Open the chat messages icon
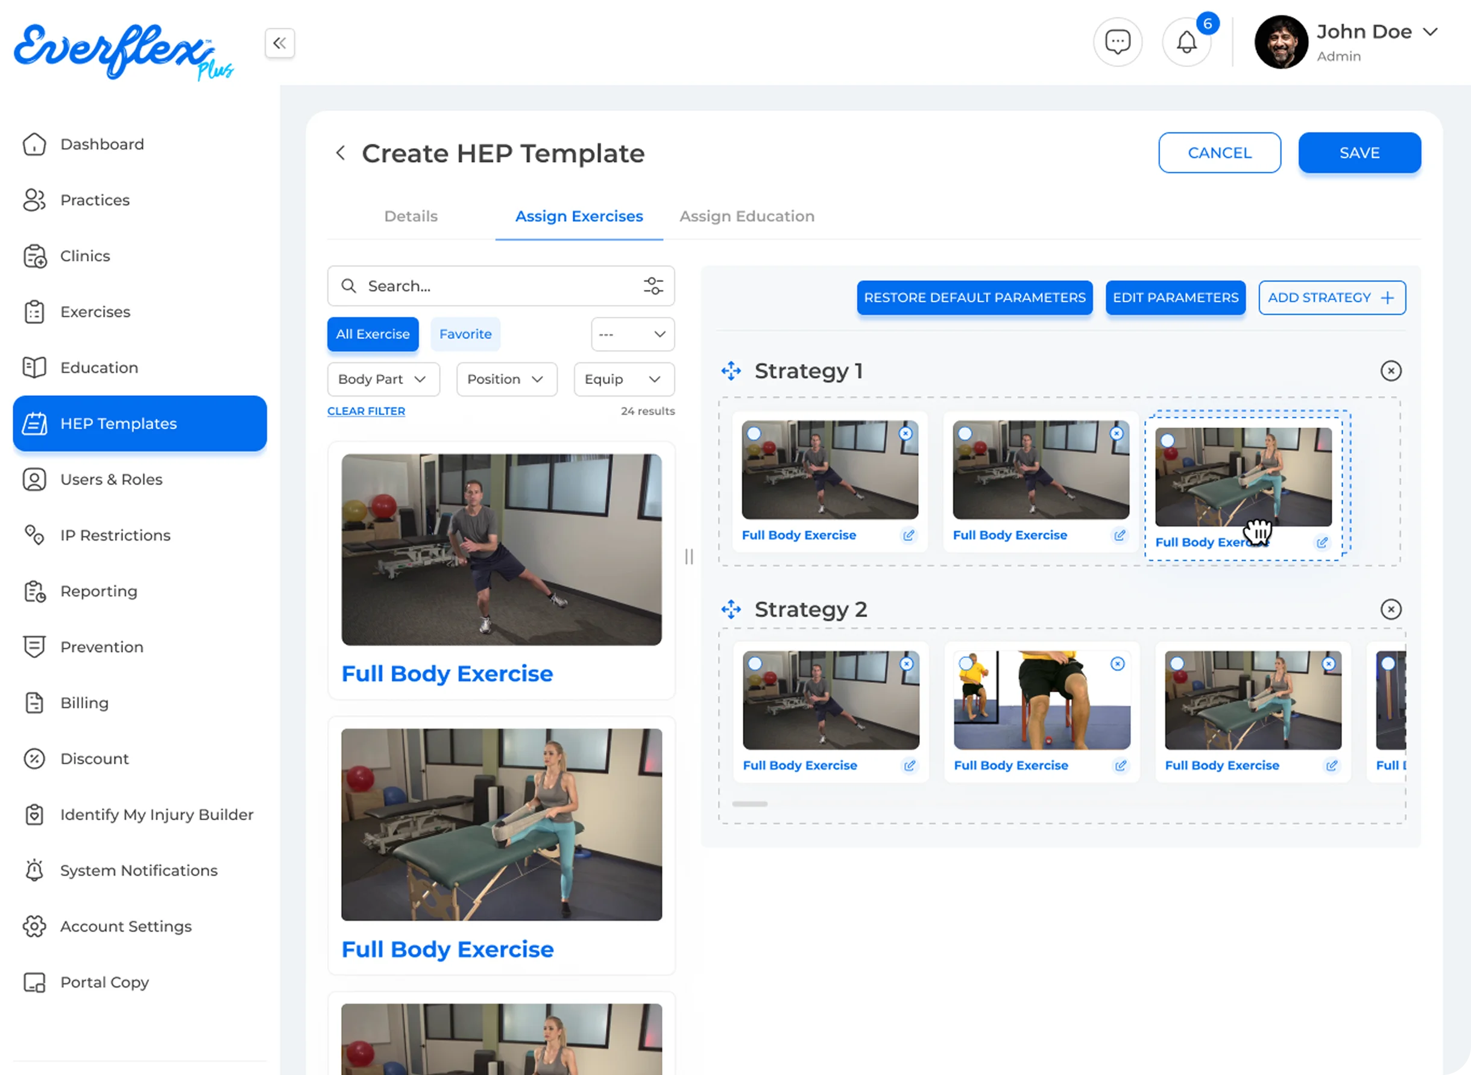 1117,42
